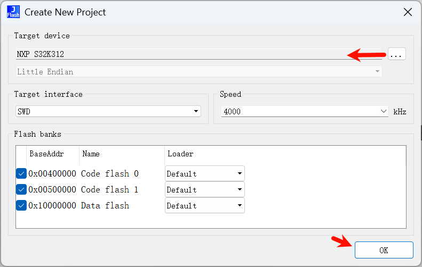This screenshot has height=267, width=422.
Task: Click the Loader column header
Action: click(x=180, y=154)
